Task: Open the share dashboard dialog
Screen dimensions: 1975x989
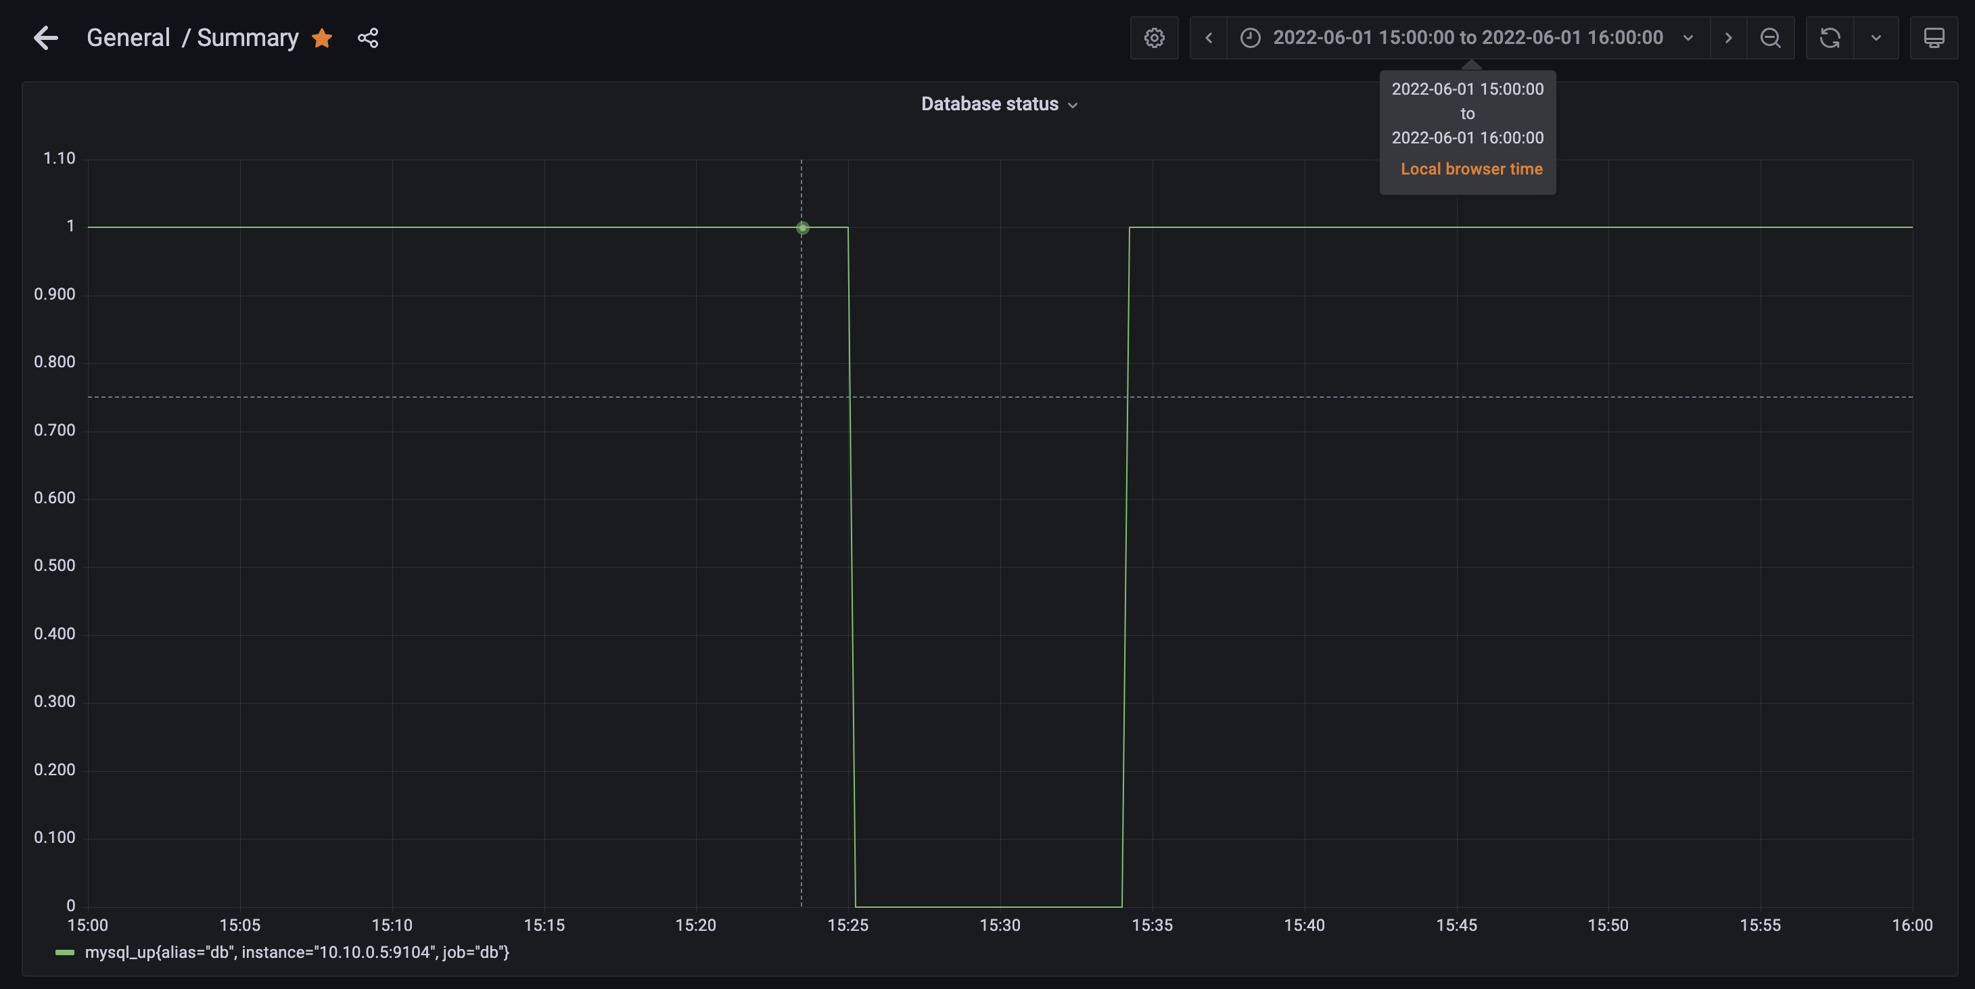Action: pyautogui.click(x=368, y=38)
